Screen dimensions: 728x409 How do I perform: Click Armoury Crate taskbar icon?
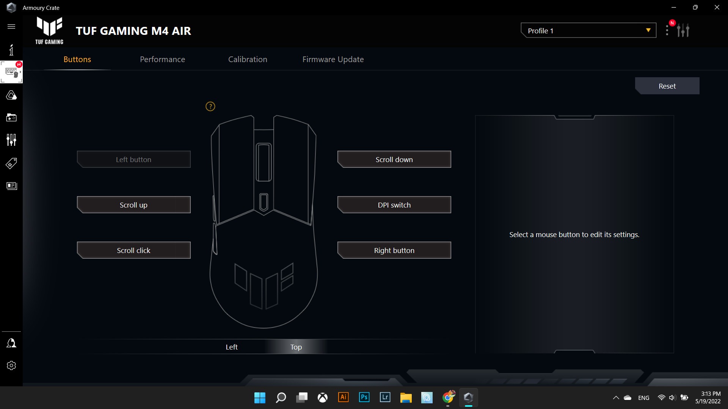click(469, 397)
